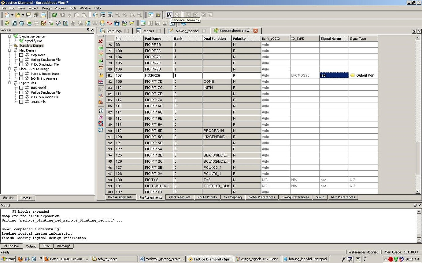The height and width of the screenshot is (263, 422).
Task: Select the Translate Design process item
Action: [x=31, y=45]
